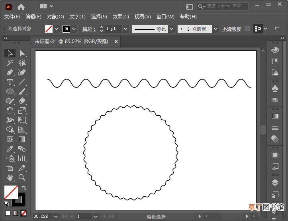The height and width of the screenshot is (221, 288).
Task: Select the Blend tool
Action: (x=22, y=149)
